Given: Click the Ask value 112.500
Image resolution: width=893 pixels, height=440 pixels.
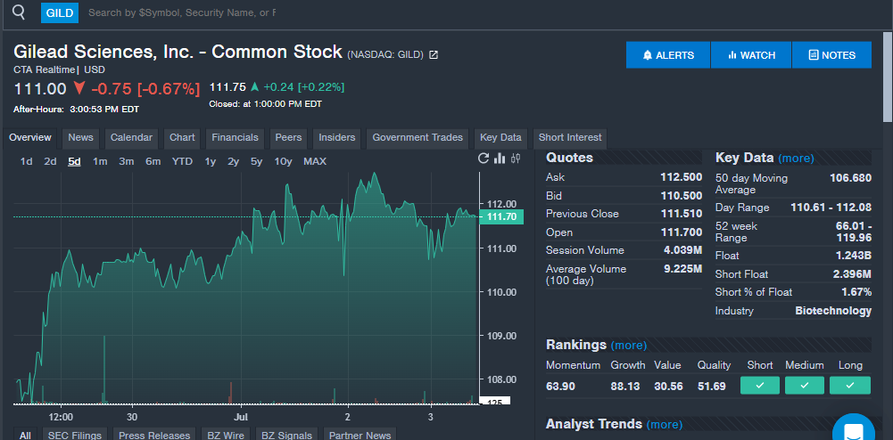Looking at the screenshot, I should tap(681, 177).
